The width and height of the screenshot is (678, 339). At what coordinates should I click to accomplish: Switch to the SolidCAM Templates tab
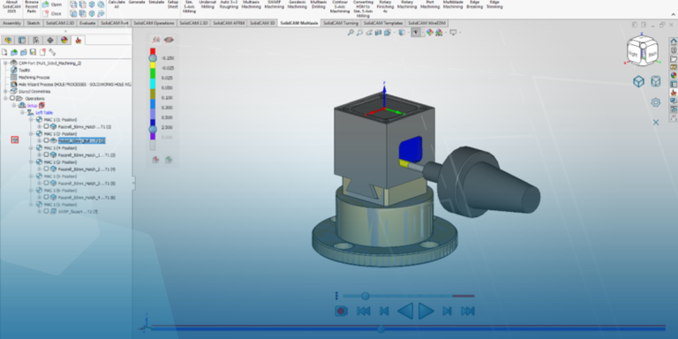click(x=383, y=23)
